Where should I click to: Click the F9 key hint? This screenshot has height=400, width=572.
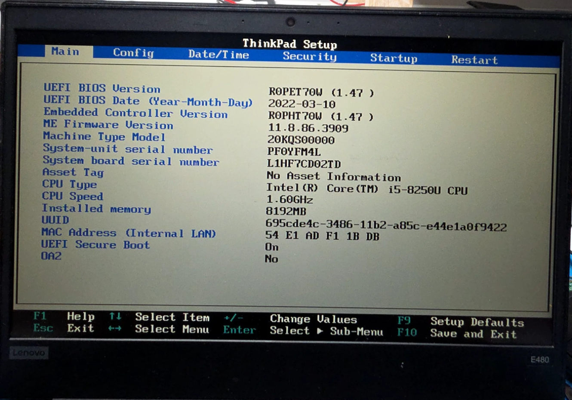[x=404, y=320]
